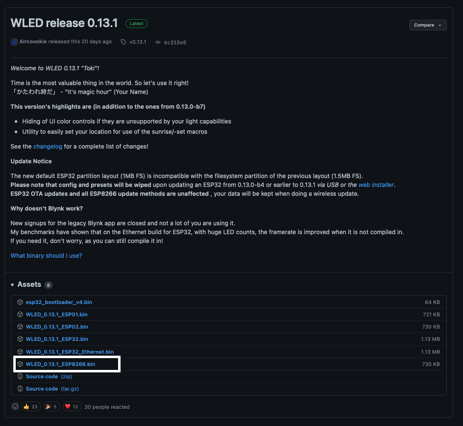Open the Compare dropdown
Image resolution: width=463 pixels, height=426 pixels.
(428, 25)
